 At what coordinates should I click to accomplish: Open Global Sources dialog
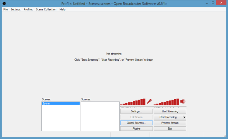[136, 123]
